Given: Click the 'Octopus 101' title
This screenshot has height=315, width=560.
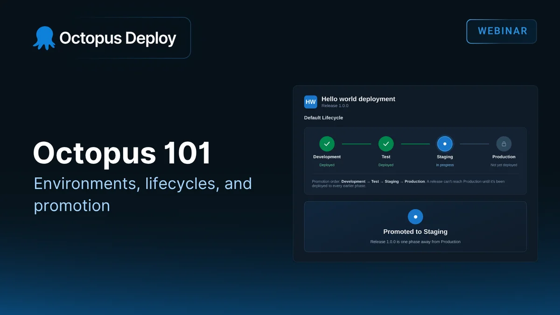Looking at the screenshot, I should [122, 153].
